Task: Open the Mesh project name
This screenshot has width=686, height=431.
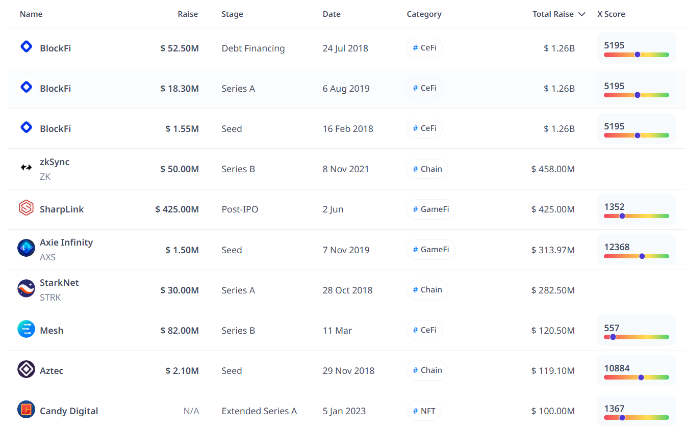Action: (52, 331)
